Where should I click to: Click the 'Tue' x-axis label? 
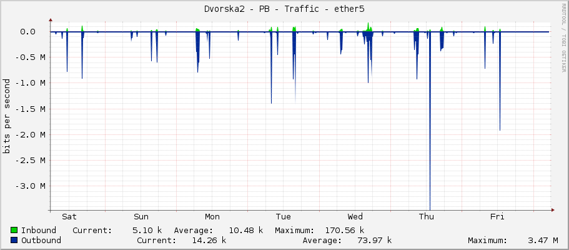tap(283, 217)
